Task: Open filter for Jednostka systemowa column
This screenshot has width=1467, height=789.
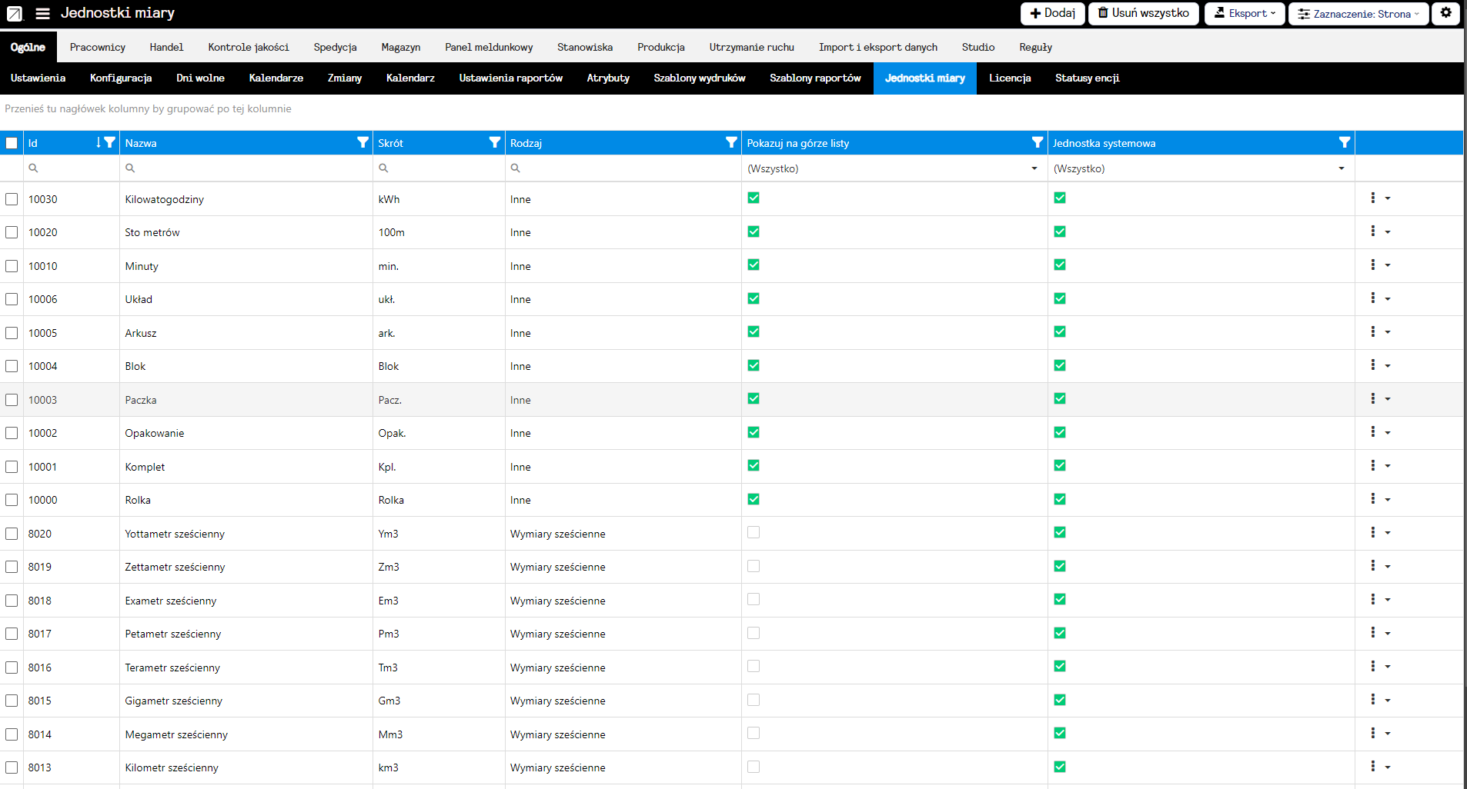Action: pyautogui.click(x=1344, y=142)
